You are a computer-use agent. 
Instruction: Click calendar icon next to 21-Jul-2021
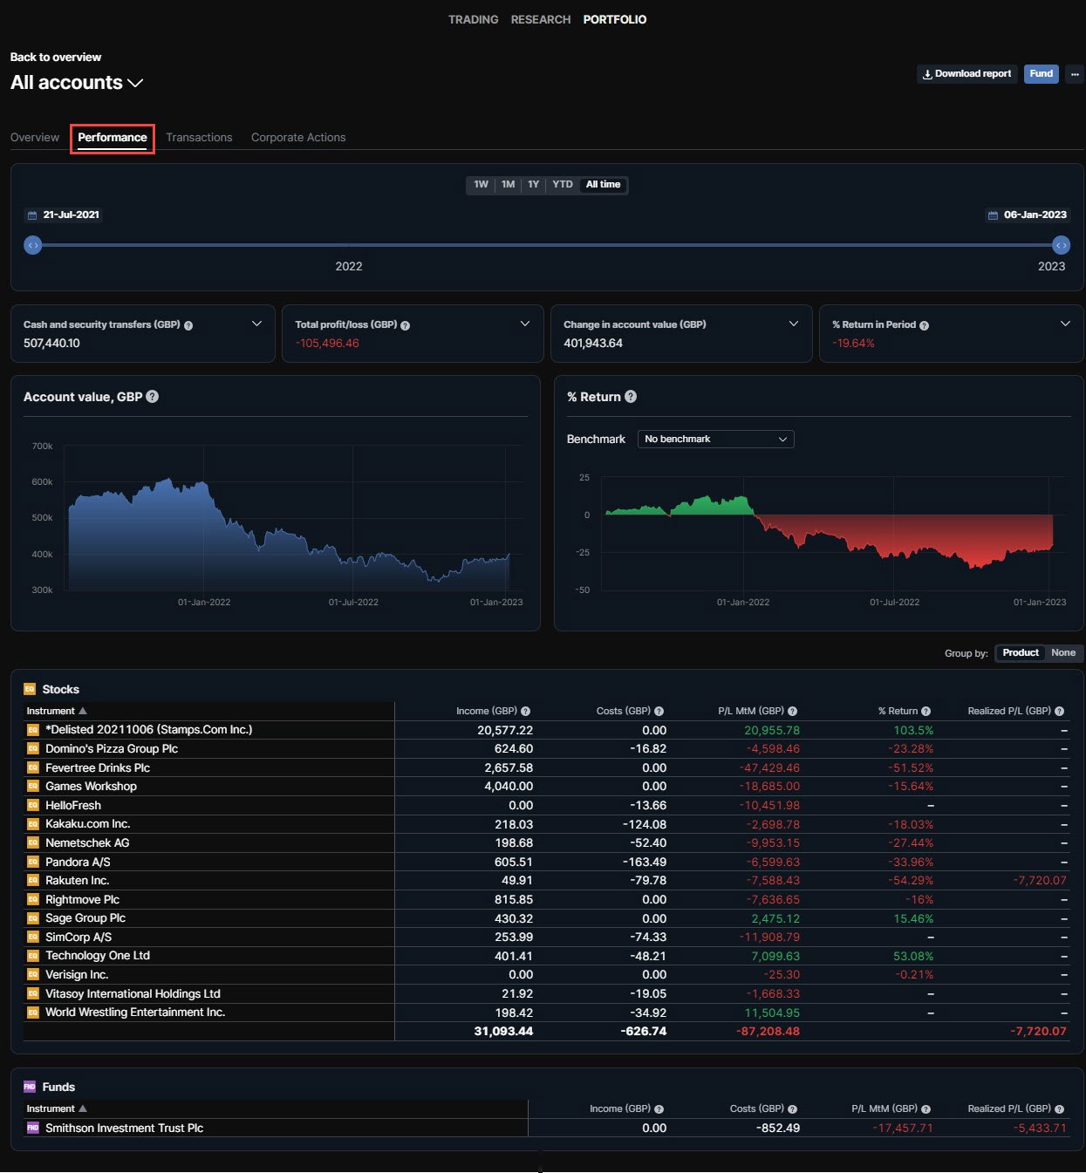pos(32,215)
